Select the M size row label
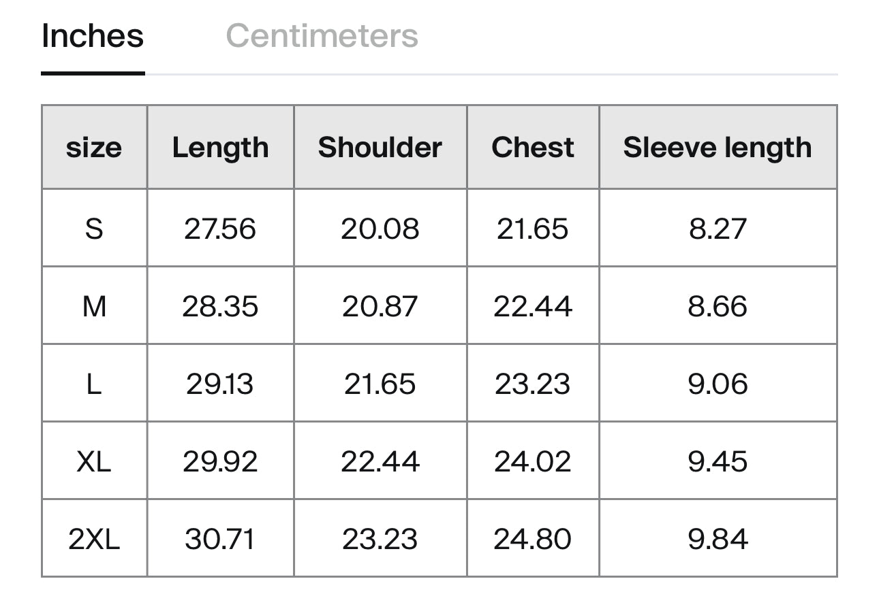The width and height of the screenshot is (879, 594). pos(94,306)
